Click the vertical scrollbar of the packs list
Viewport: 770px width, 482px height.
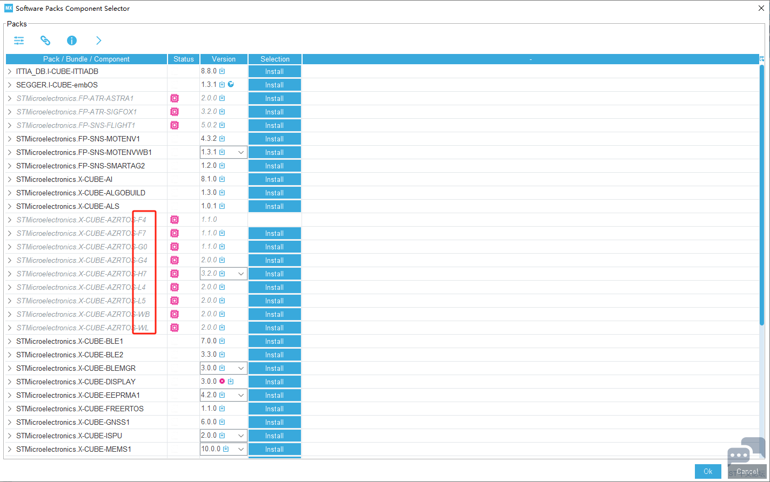(762, 194)
